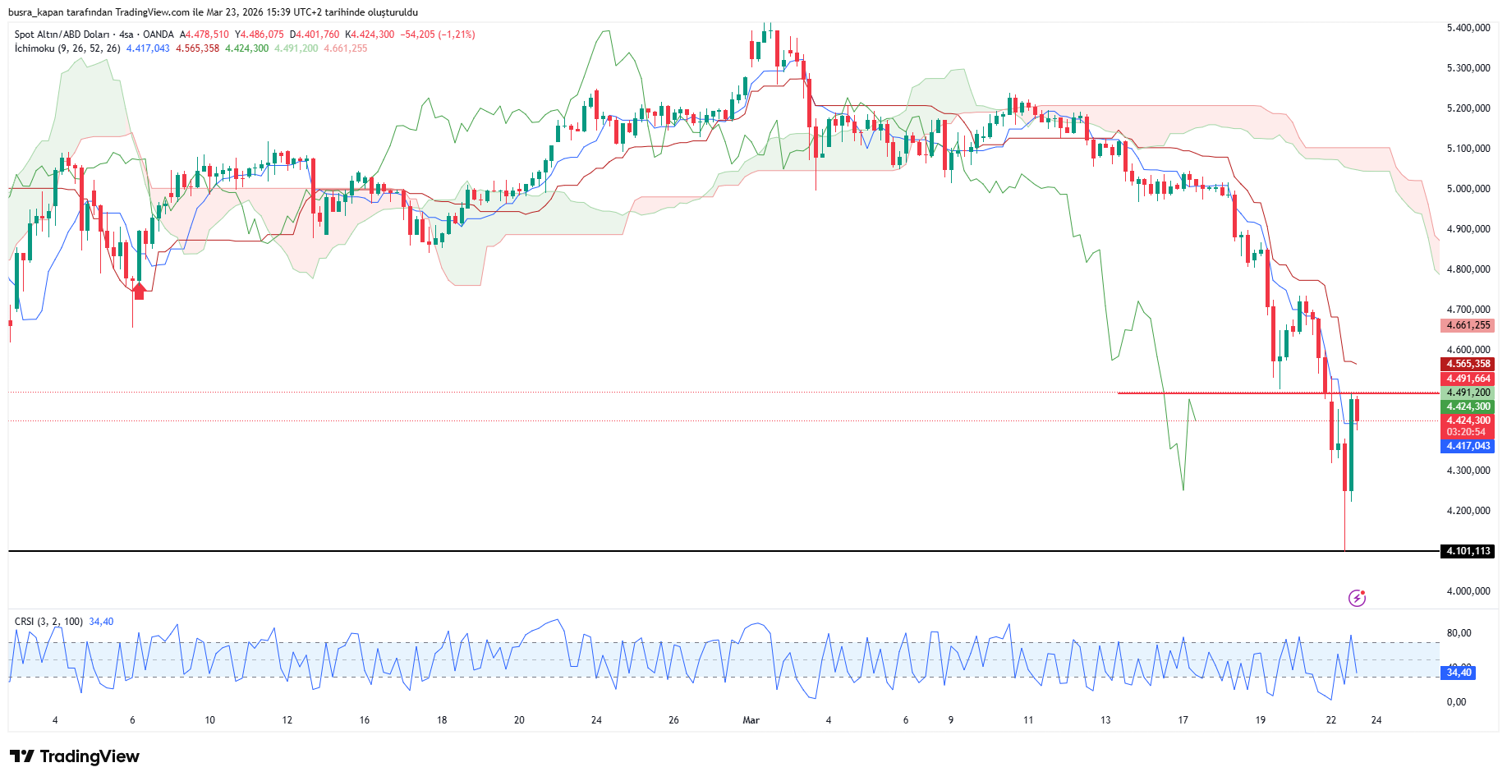This screenshot has height=781, width=1507.
Task: Click the 4.000,000 price axis label
Action: (1468, 591)
